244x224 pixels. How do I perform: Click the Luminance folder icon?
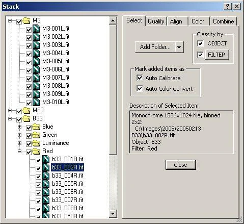point(36,143)
